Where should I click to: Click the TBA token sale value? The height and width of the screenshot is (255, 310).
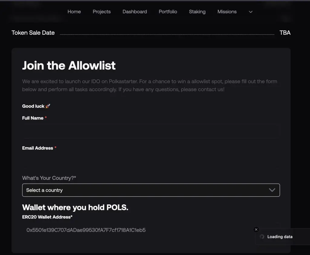(285, 33)
